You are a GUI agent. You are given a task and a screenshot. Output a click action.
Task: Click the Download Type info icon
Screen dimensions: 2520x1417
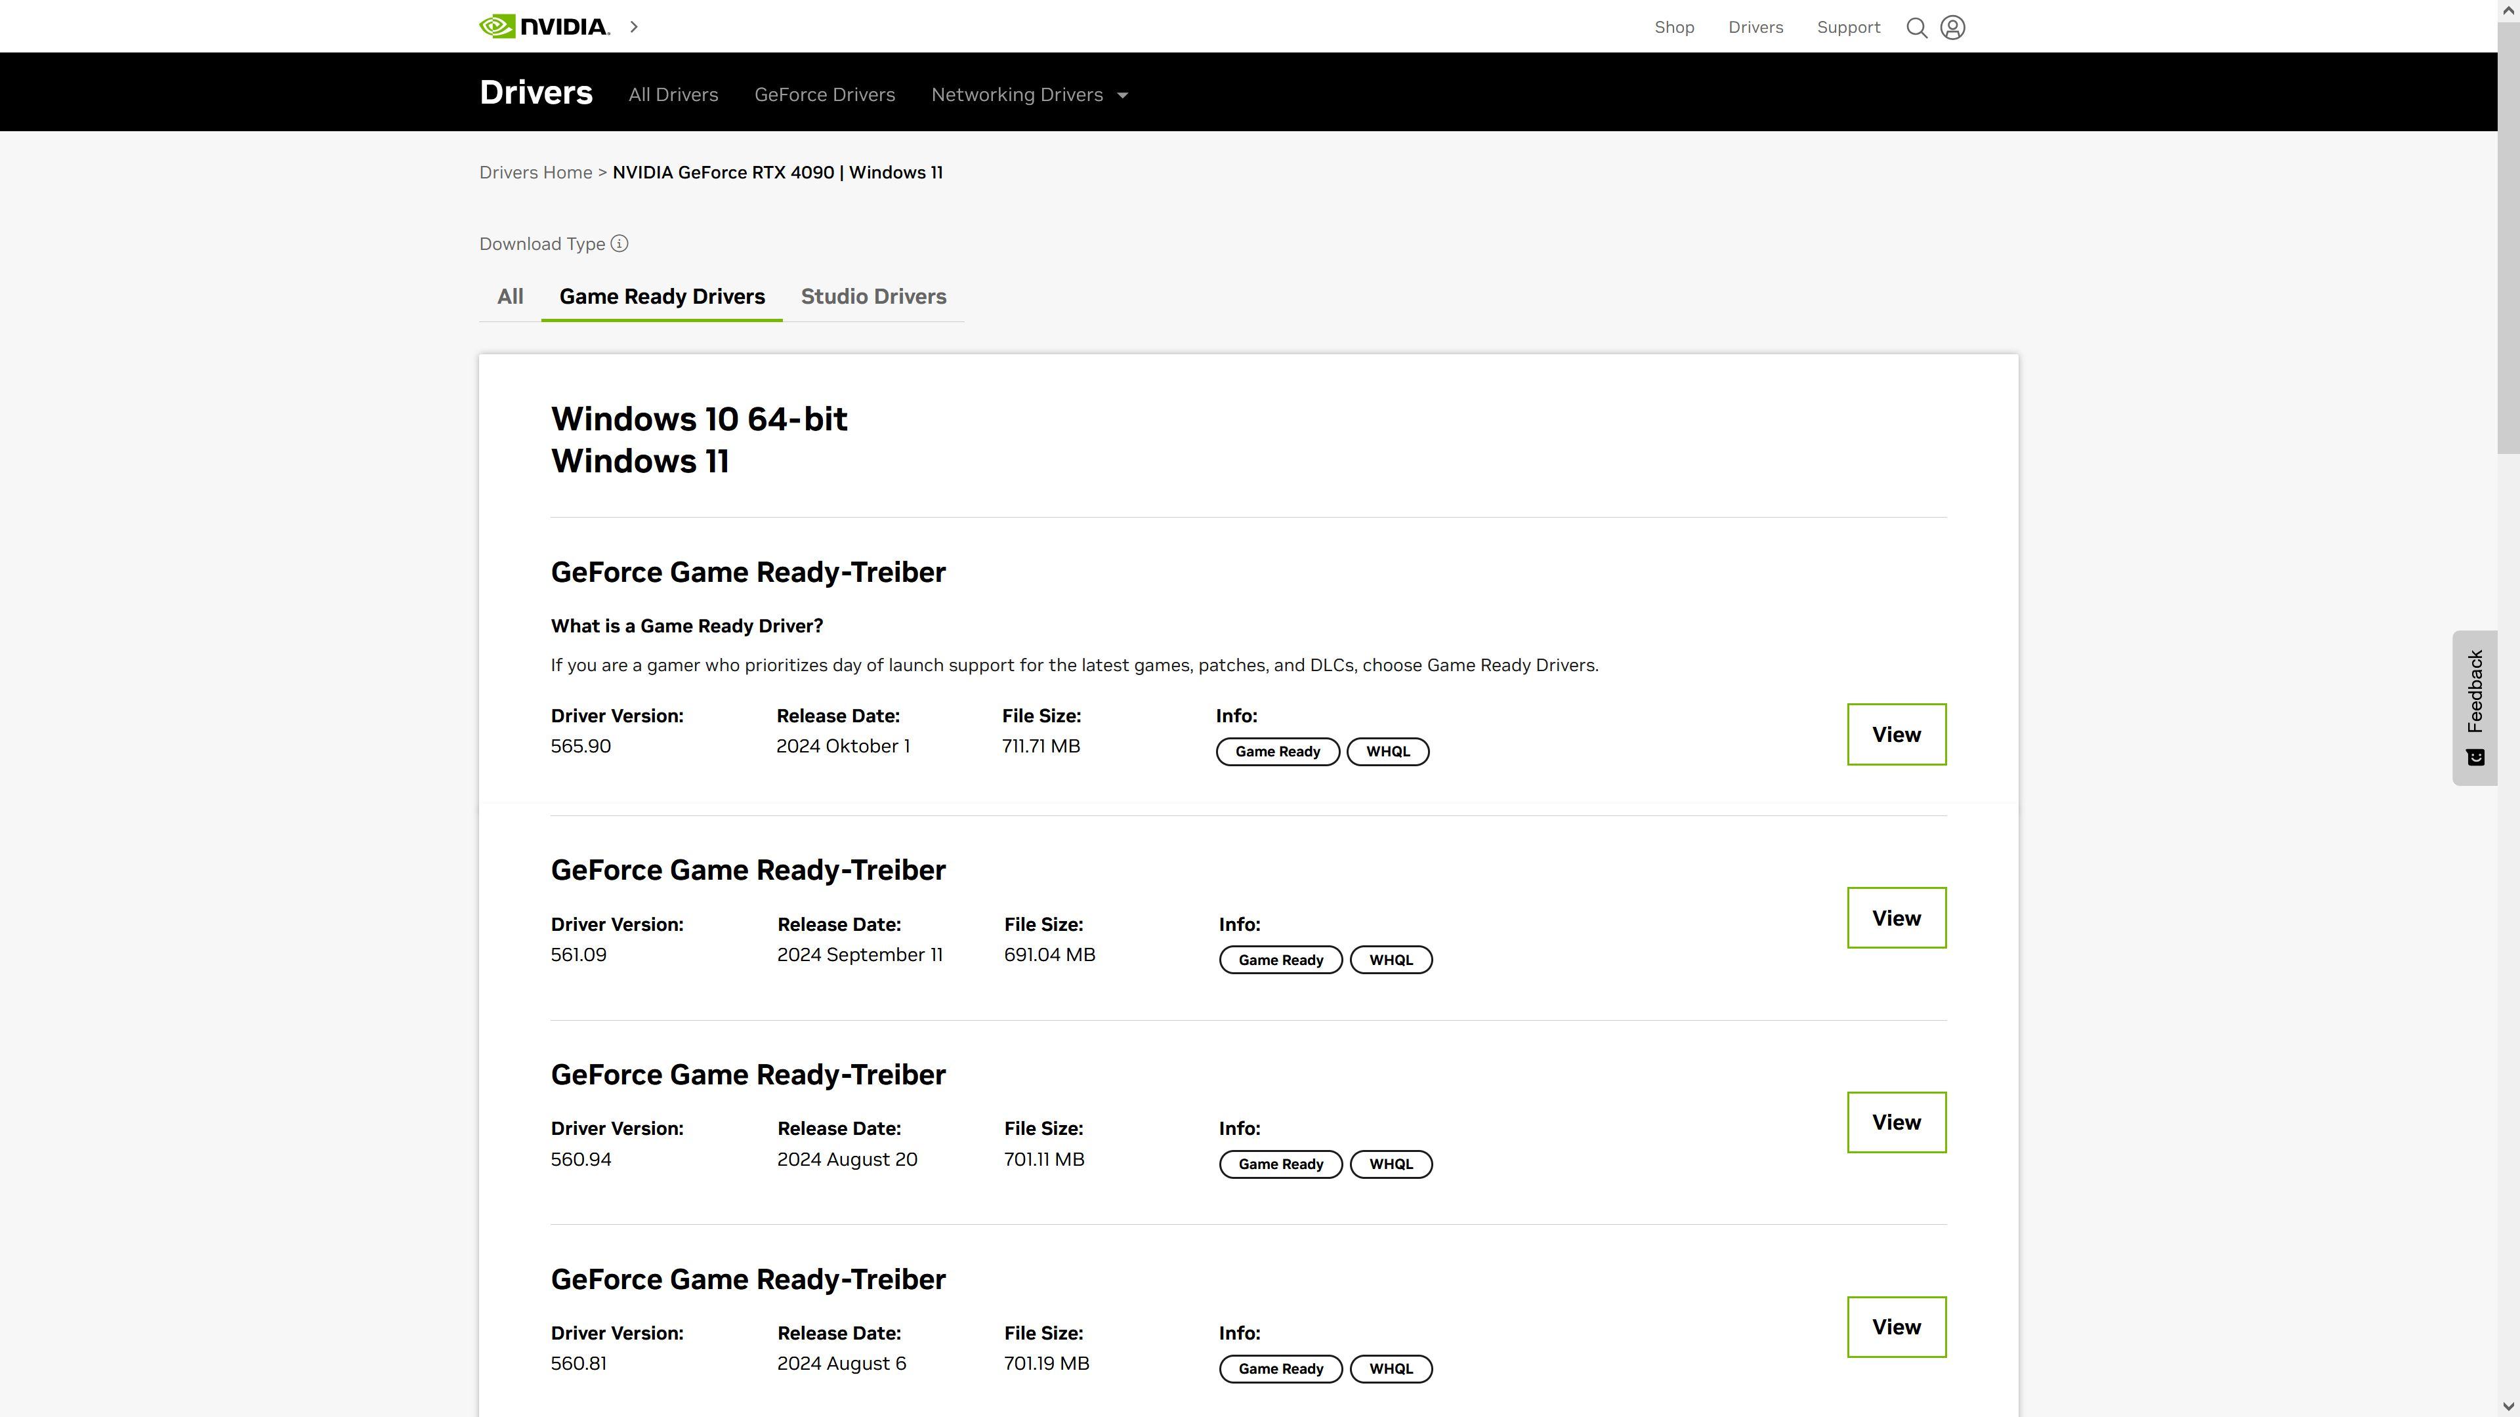point(619,243)
